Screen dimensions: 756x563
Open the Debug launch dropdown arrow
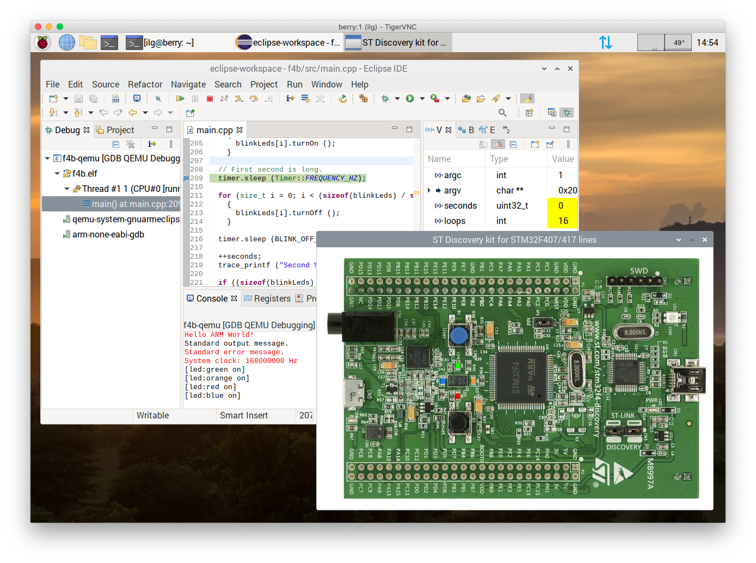point(397,98)
